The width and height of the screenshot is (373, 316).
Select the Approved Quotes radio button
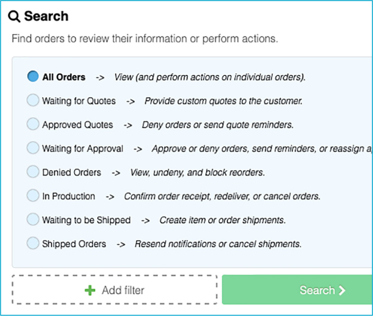point(33,125)
